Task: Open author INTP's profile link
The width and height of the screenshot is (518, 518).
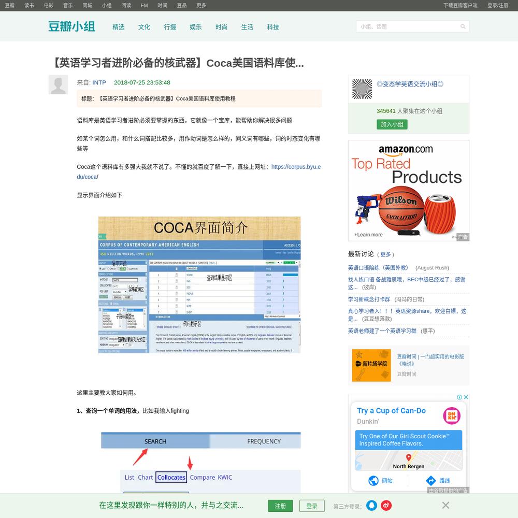Action: point(99,82)
